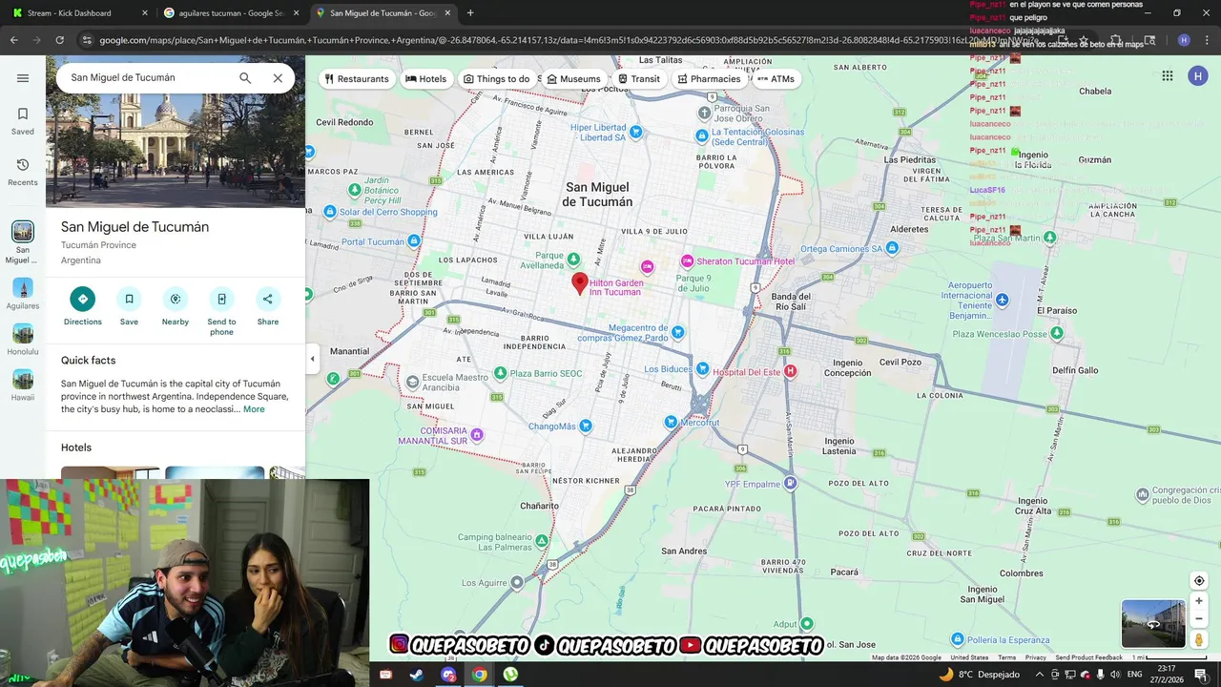Open the Google Maps hamburger menu
This screenshot has width=1221, height=687.
click(x=23, y=78)
